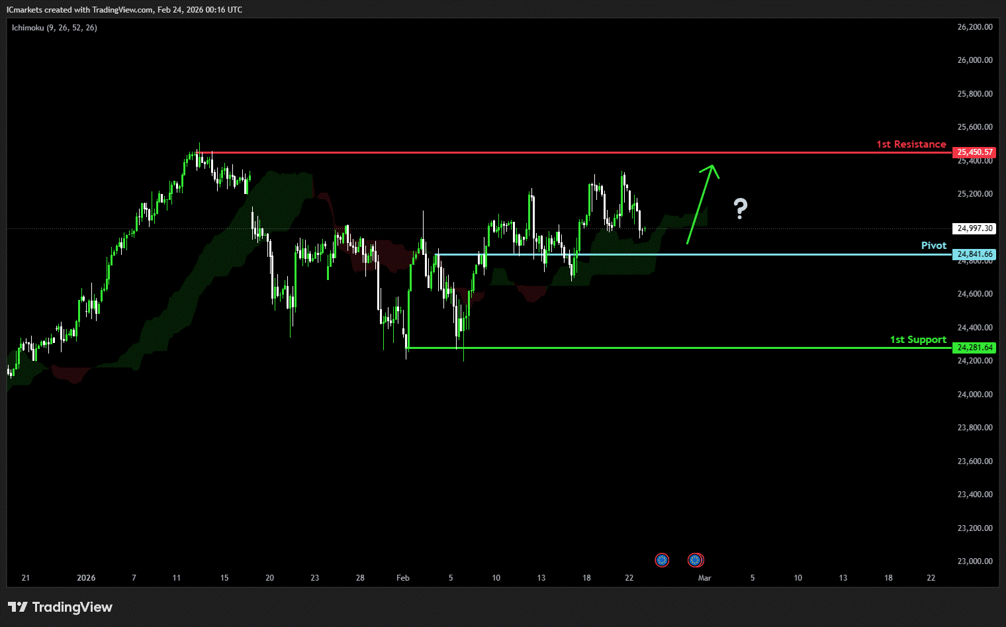Click the Mar label on the date axis

point(704,578)
